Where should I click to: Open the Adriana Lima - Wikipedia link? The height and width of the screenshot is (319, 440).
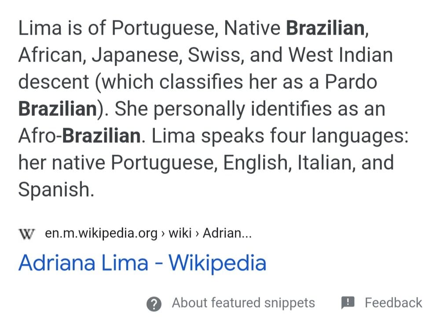click(142, 263)
